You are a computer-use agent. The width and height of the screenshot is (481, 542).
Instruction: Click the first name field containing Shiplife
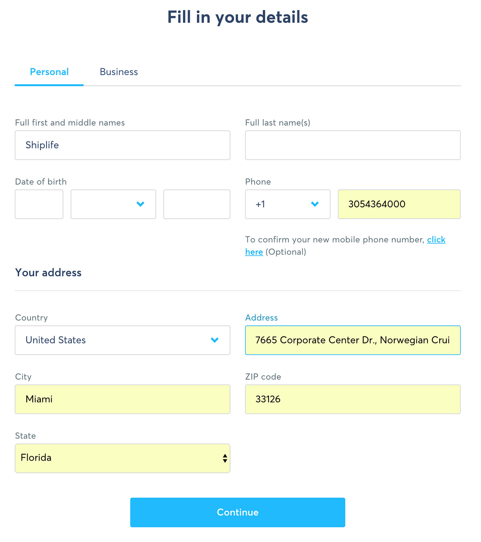tap(122, 145)
